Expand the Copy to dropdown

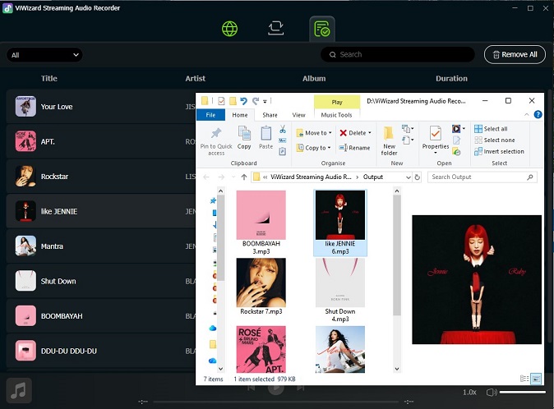point(329,148)
